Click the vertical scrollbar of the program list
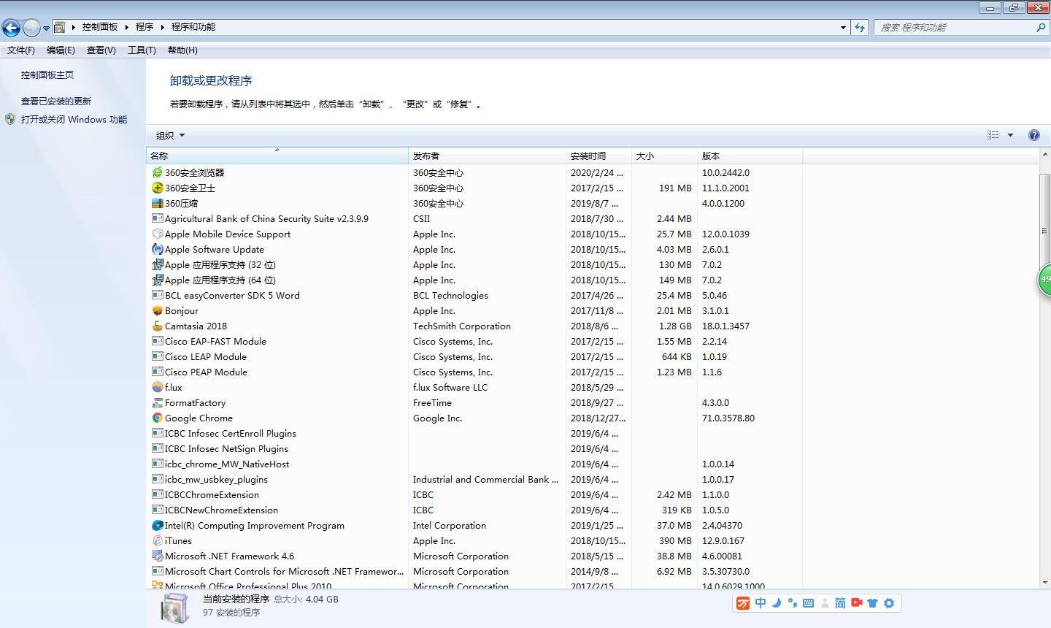 pyautogui.click(x=1044, y=230)
